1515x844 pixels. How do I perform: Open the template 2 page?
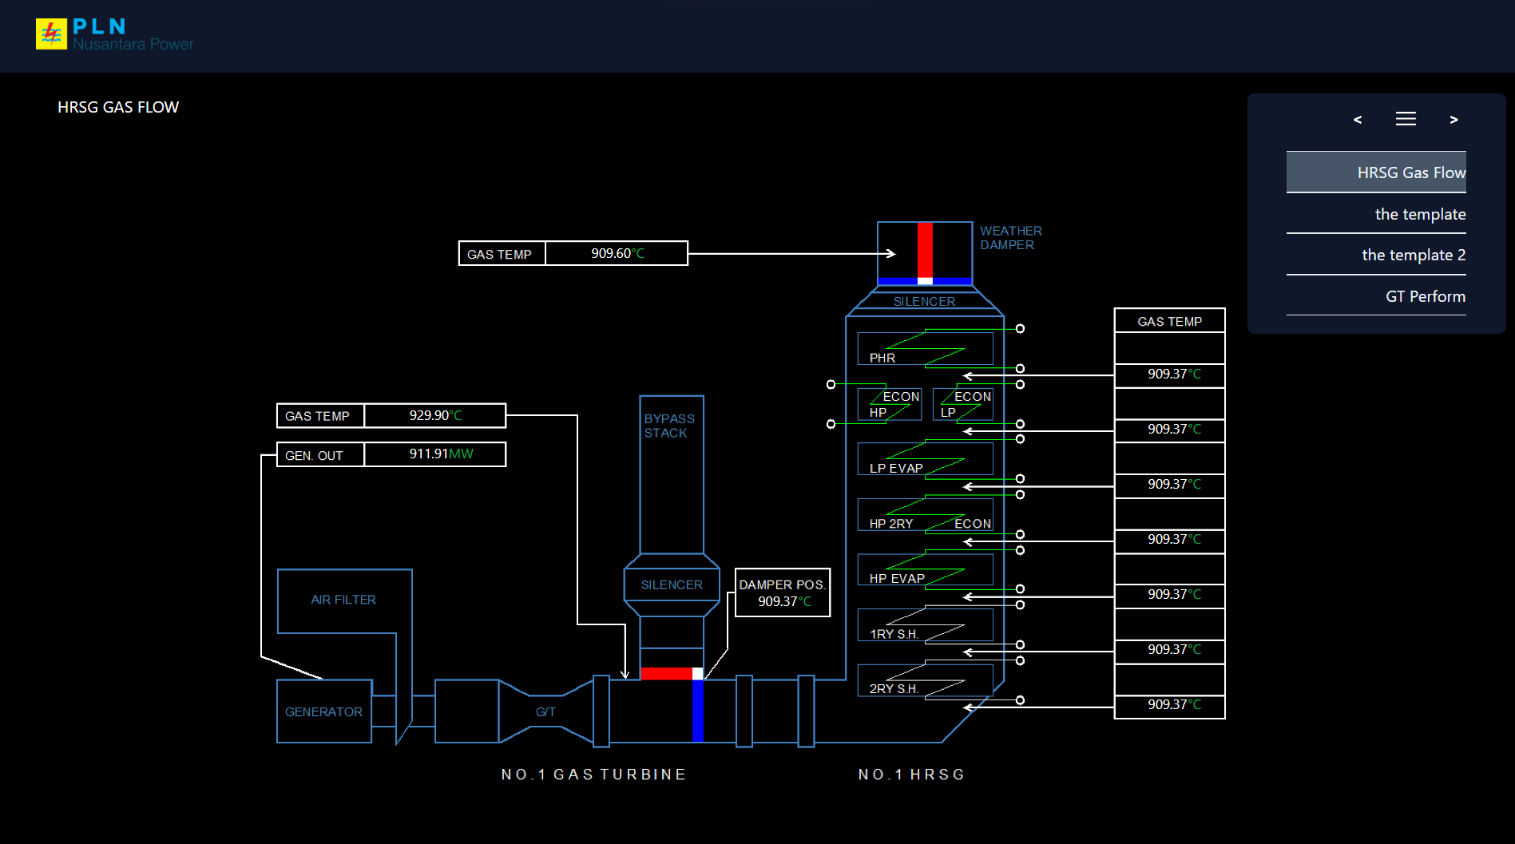pyautogui.click(x=1376, y=255)
